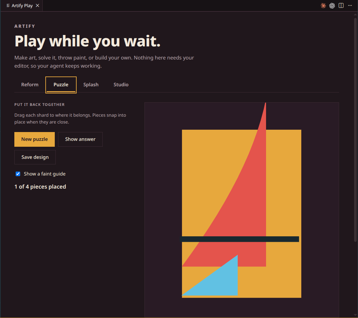Click the 'Play while you wait.' heading

[87, 41]
